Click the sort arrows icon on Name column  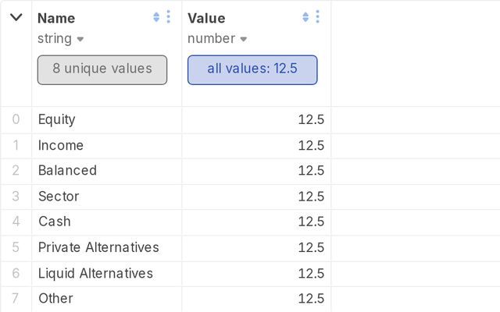(x=156, y=17)
